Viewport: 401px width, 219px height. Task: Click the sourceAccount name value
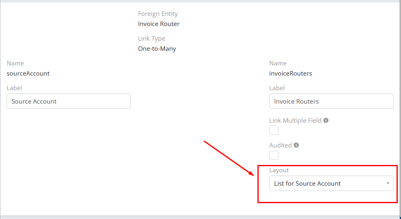28,73
